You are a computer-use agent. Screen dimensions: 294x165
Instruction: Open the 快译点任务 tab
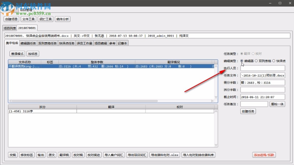click(67, 43)
